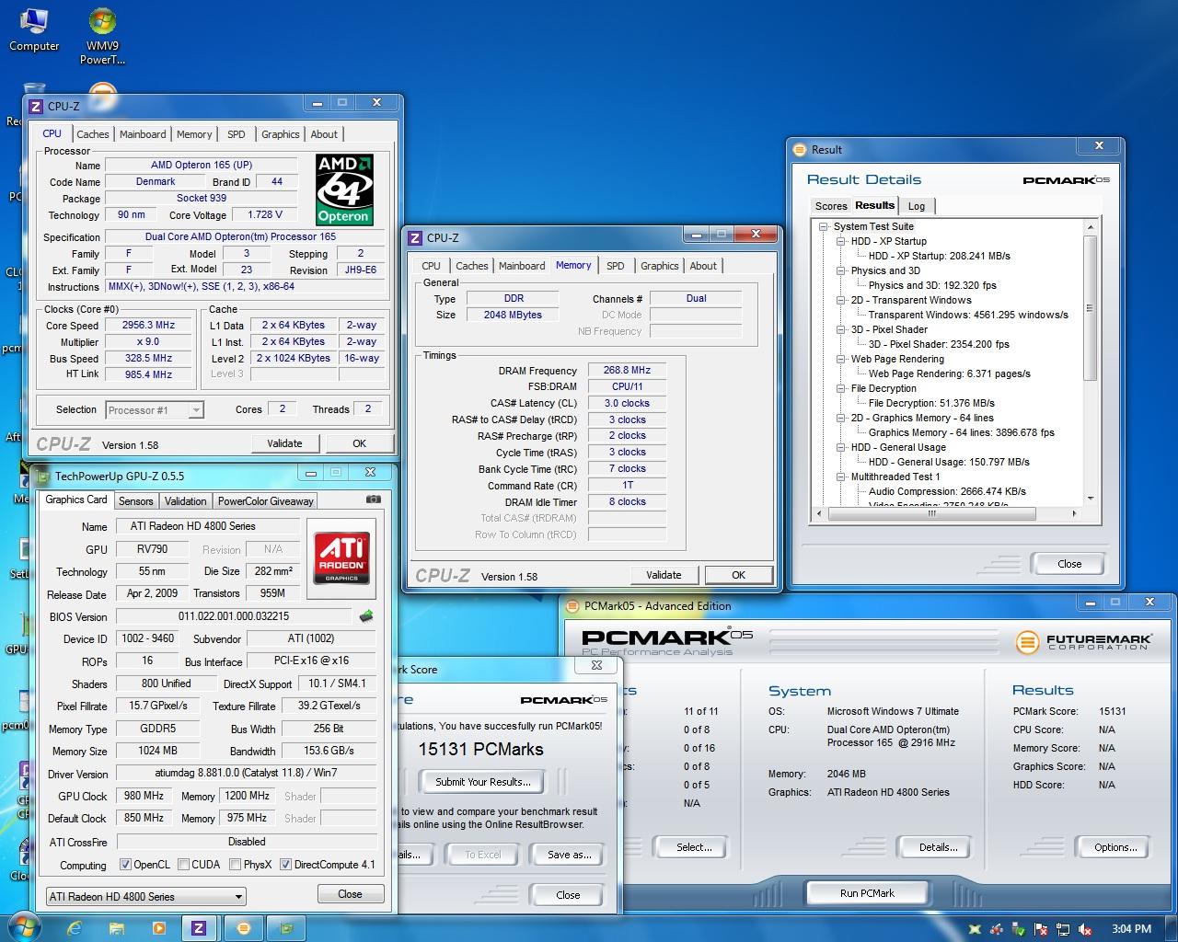Viewport: 1178px width, 942px height.
Task: Open PowerColor Giveaway tab in GPU-Z
Action: tap(266, 501)
